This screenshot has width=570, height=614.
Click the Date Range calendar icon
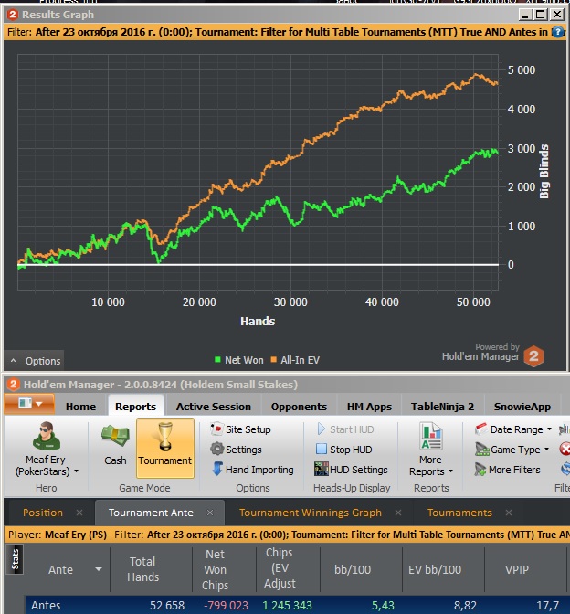coord(481,429)
